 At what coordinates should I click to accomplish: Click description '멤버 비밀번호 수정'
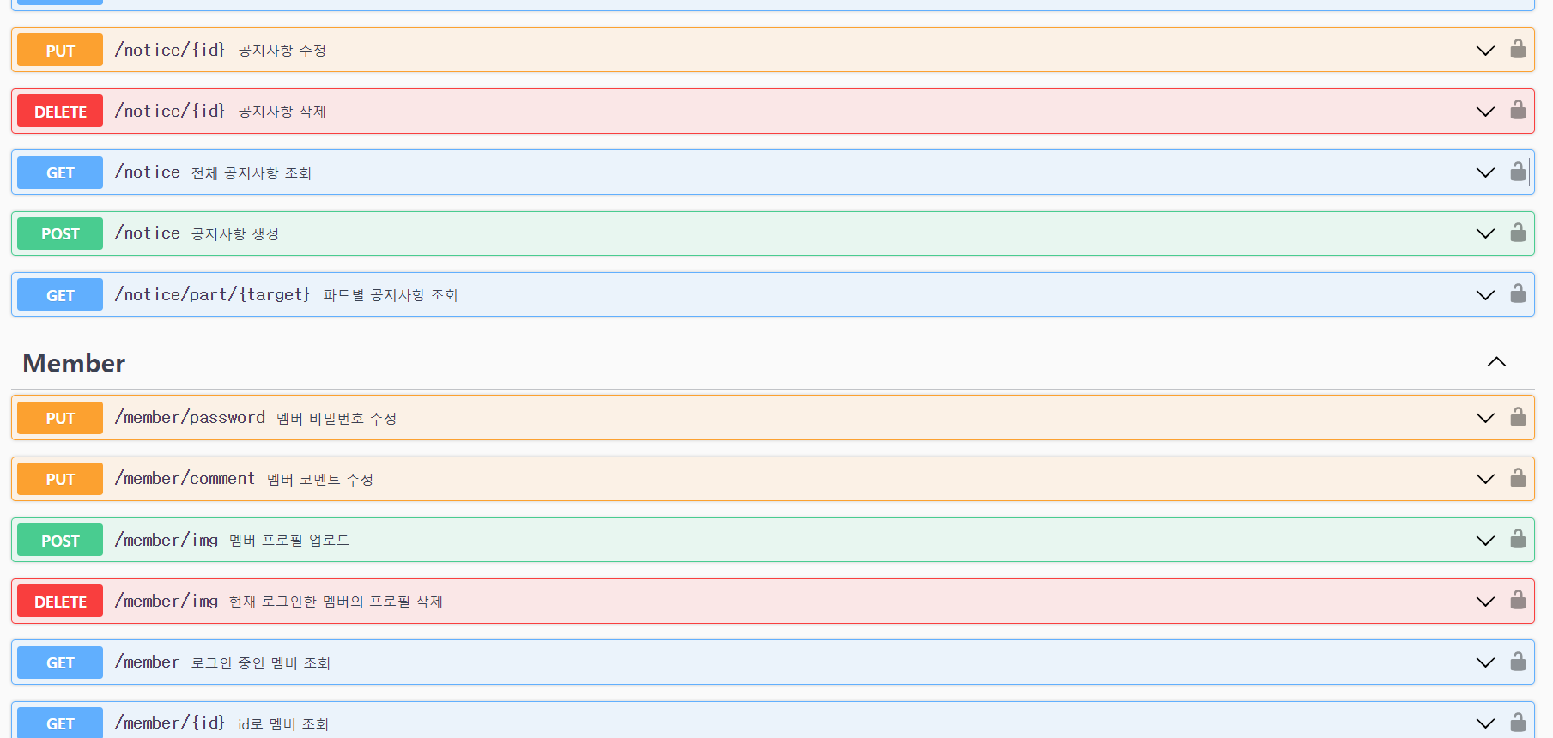337,419
